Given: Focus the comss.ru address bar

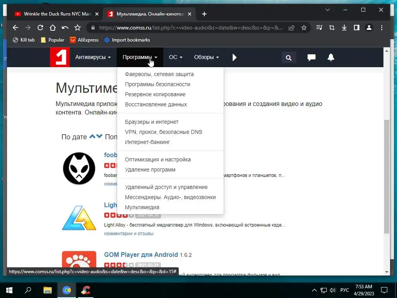Looking at the screenshot, I should click(190, 28).
